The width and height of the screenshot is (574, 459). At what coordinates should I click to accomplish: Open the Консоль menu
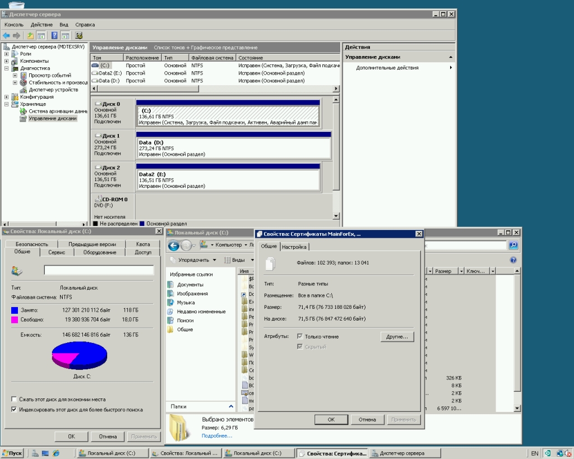click(14, 25)
